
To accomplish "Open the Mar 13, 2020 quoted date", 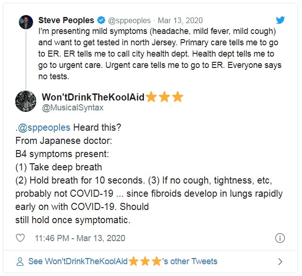I will (180, 20).
